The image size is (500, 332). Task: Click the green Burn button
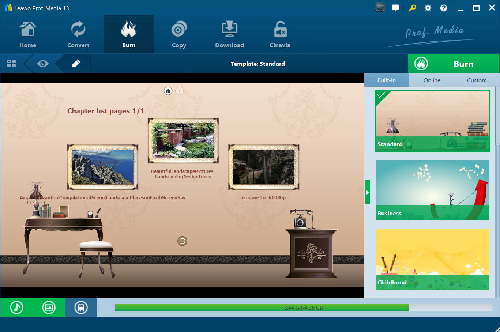pos(453,64)
